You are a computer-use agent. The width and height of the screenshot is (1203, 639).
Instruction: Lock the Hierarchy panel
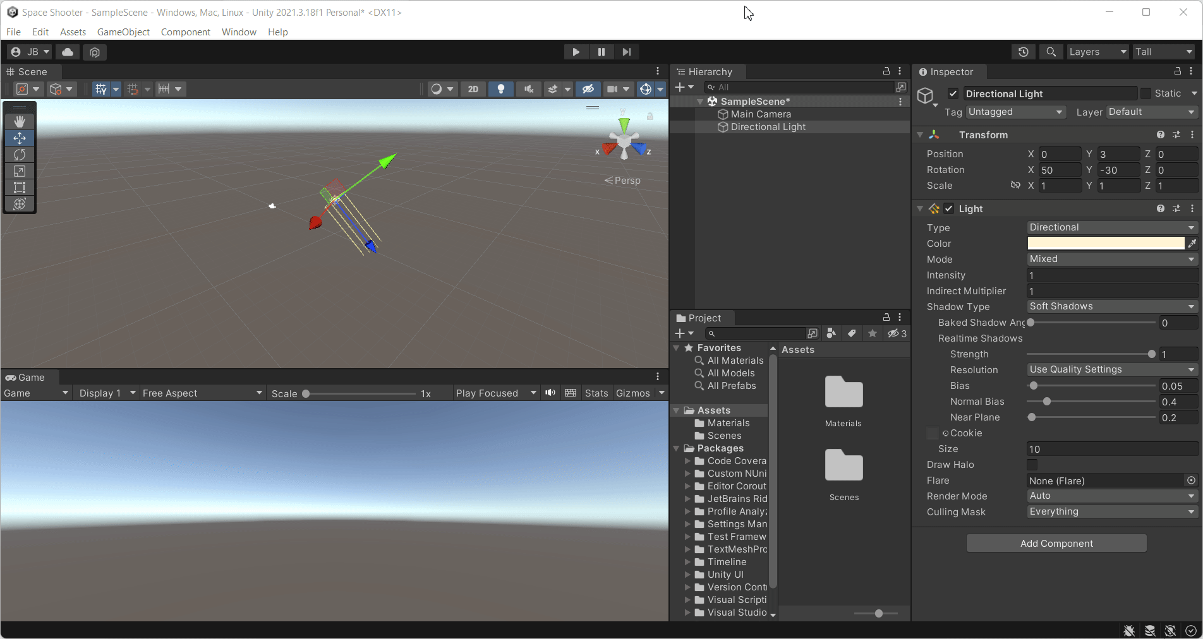pyautogui.click(x=886, y=71)
